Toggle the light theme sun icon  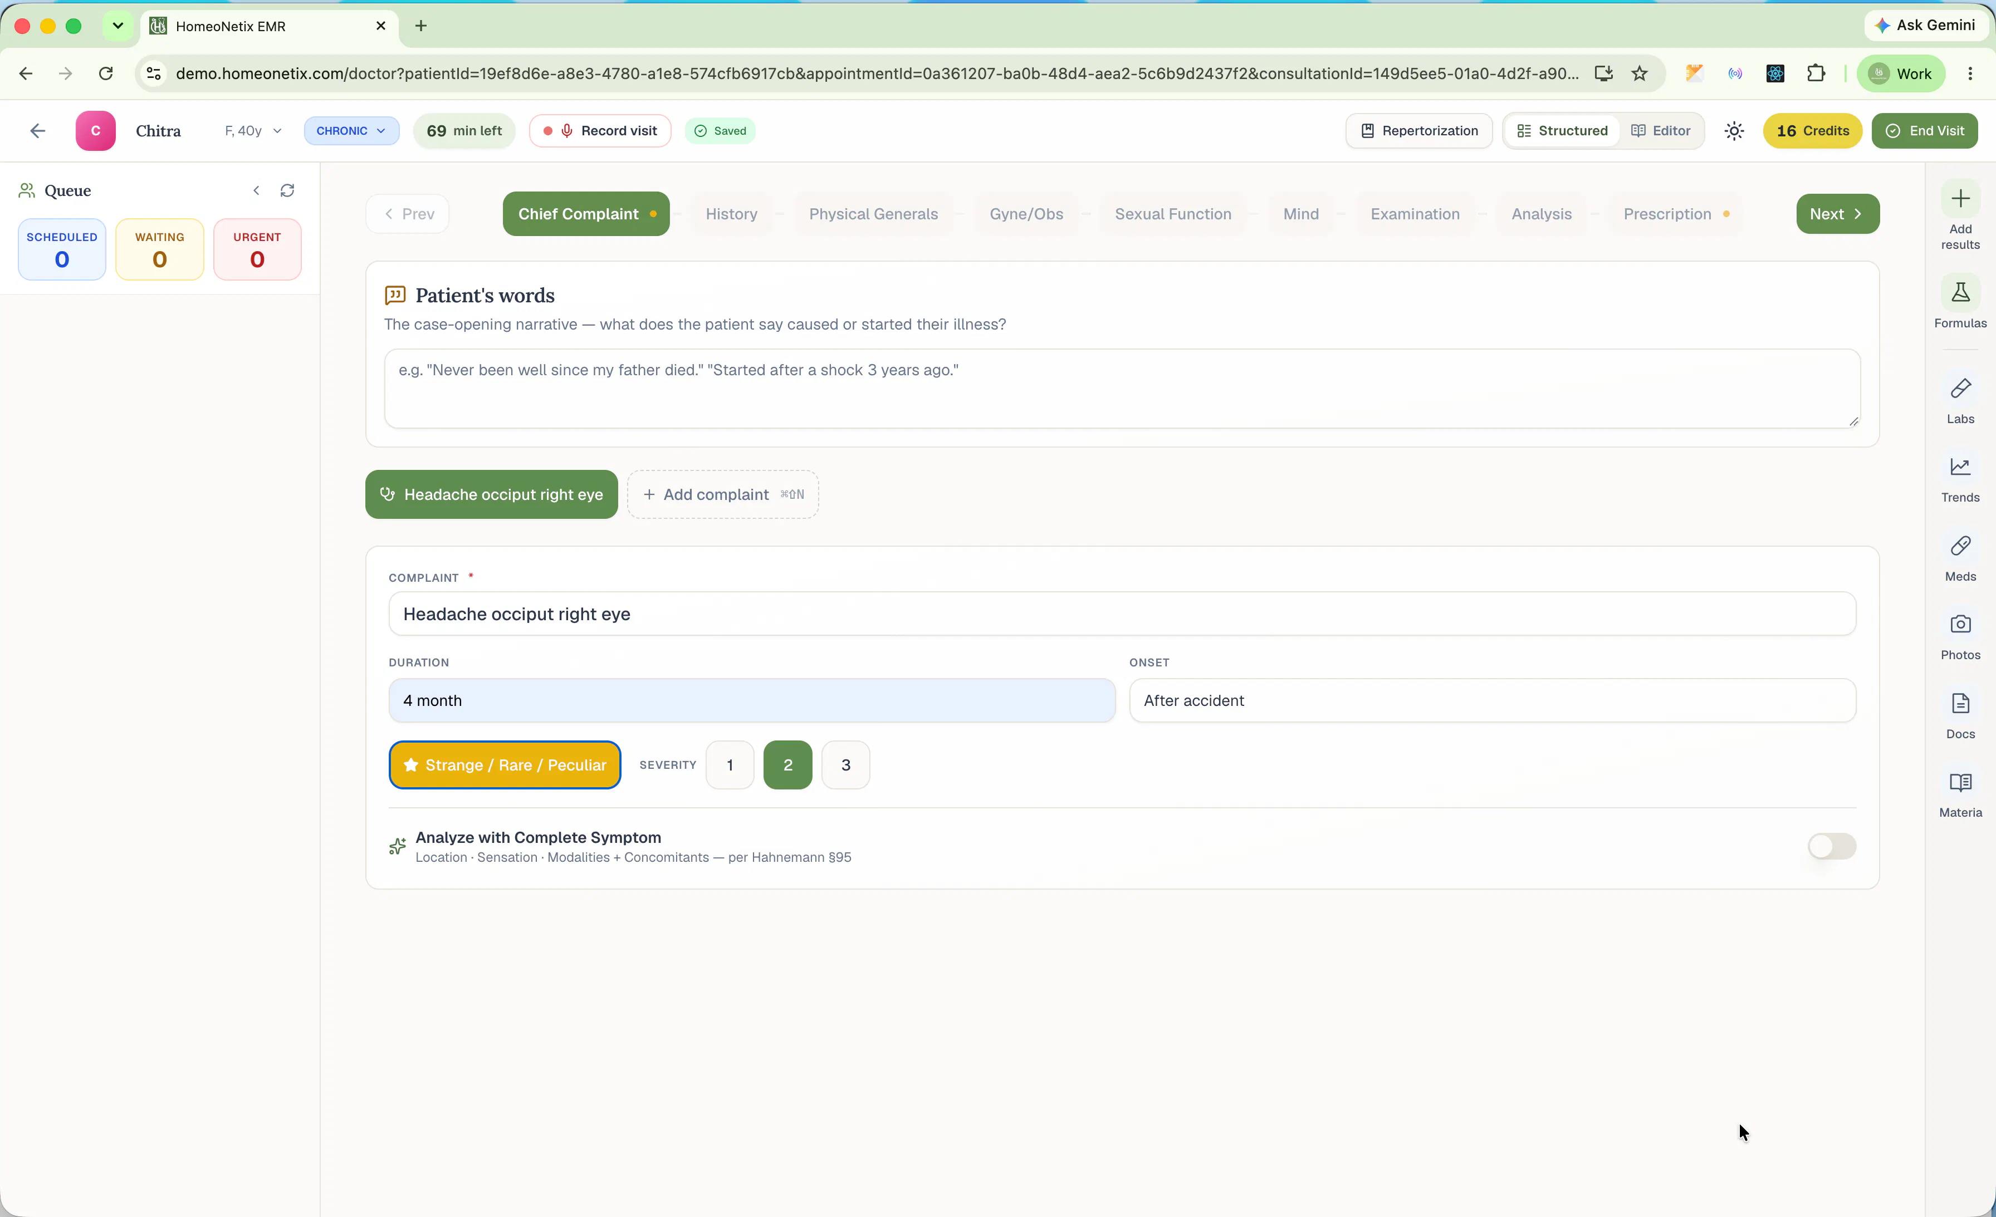(x=1734, y=131)
